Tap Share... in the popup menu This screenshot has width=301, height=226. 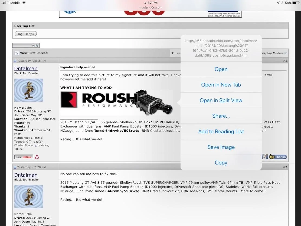click(x=221, y=116)
